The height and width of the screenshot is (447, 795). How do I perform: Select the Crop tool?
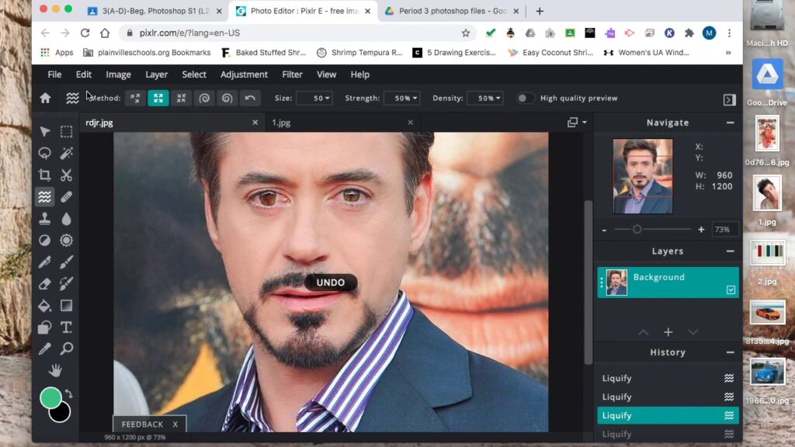pos(45,175)
